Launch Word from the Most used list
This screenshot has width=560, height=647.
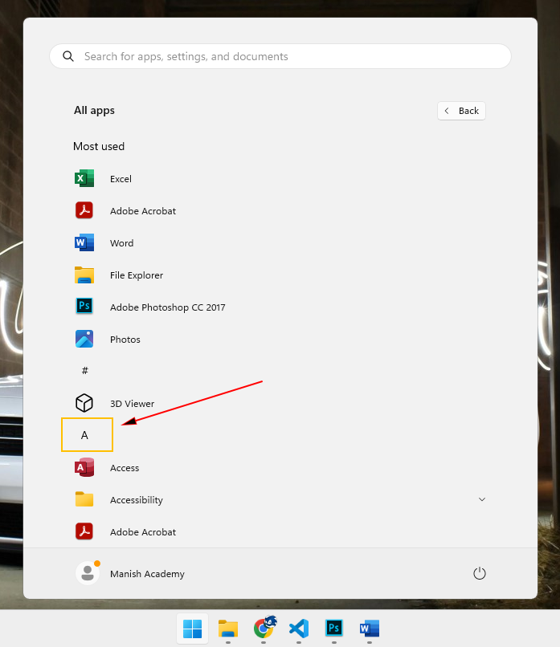121,243
